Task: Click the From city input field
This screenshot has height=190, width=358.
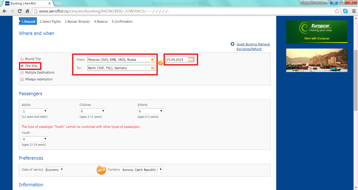Action: [x=121, y=60]
